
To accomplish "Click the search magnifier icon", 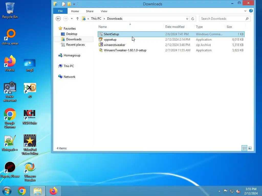I will (x=247, y=19).
